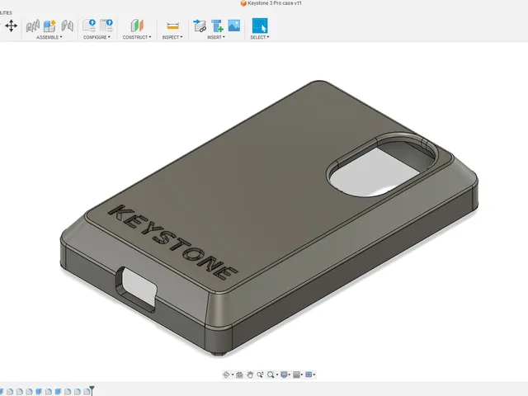
Task: Insert a canvas image via picture icon
Action: [234, 26]
